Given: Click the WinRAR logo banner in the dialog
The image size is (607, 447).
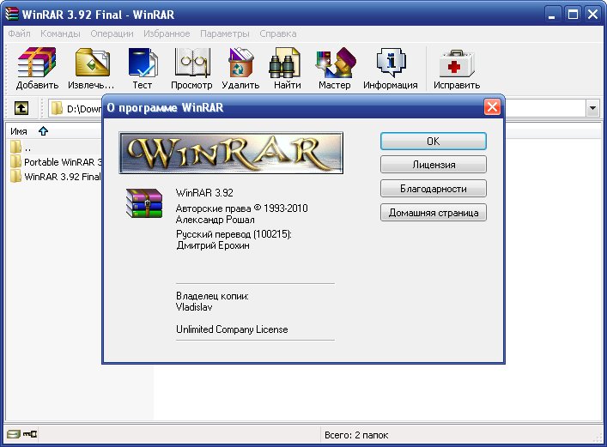Looking at the screenshot, I should tap(231, 153).
